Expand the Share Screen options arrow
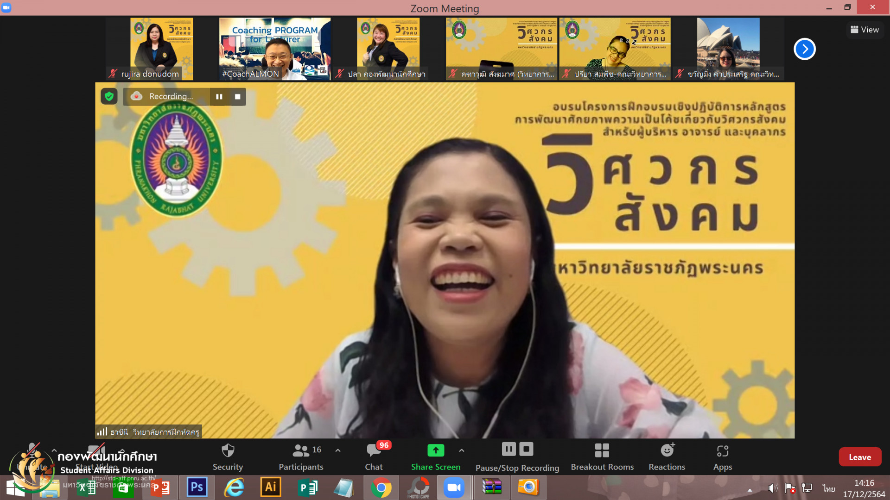The width and height of the screenshot is (890, 500). (462, 450)
